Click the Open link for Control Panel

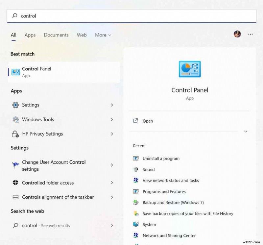point(147,121)
